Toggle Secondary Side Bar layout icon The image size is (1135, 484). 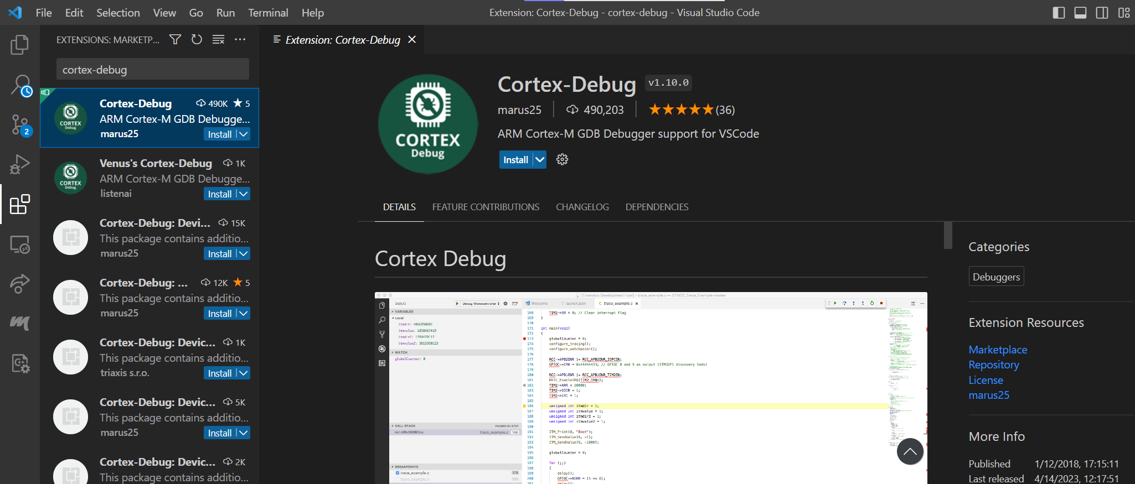point(1102,13)
